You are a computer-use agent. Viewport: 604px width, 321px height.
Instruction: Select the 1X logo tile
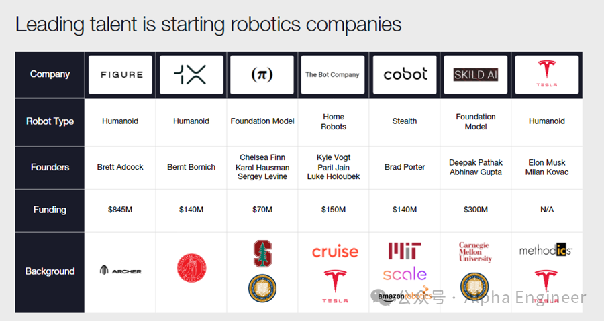[191, 74]
